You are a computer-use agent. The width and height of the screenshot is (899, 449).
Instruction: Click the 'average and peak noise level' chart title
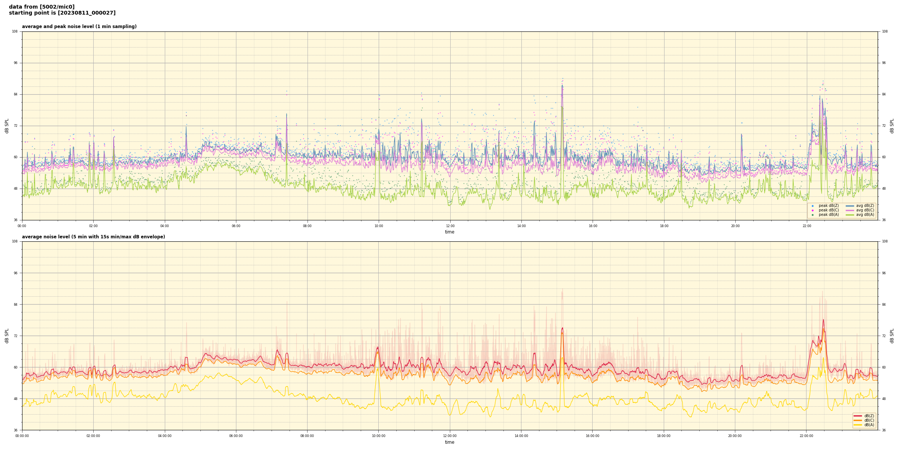point(79,27)
